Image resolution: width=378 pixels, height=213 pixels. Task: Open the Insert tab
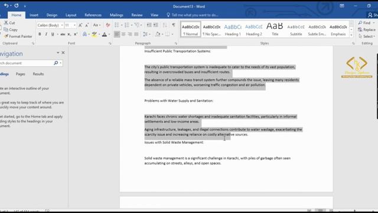coord(34,15)
